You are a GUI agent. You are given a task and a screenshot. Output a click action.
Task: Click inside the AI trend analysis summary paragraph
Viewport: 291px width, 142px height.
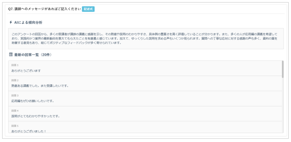coord(145,38)
